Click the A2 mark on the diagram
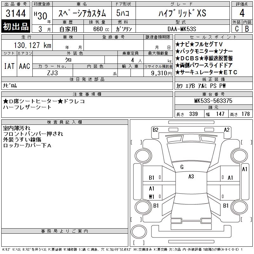Viewport: 254px width, 254px height. [227, 130]
